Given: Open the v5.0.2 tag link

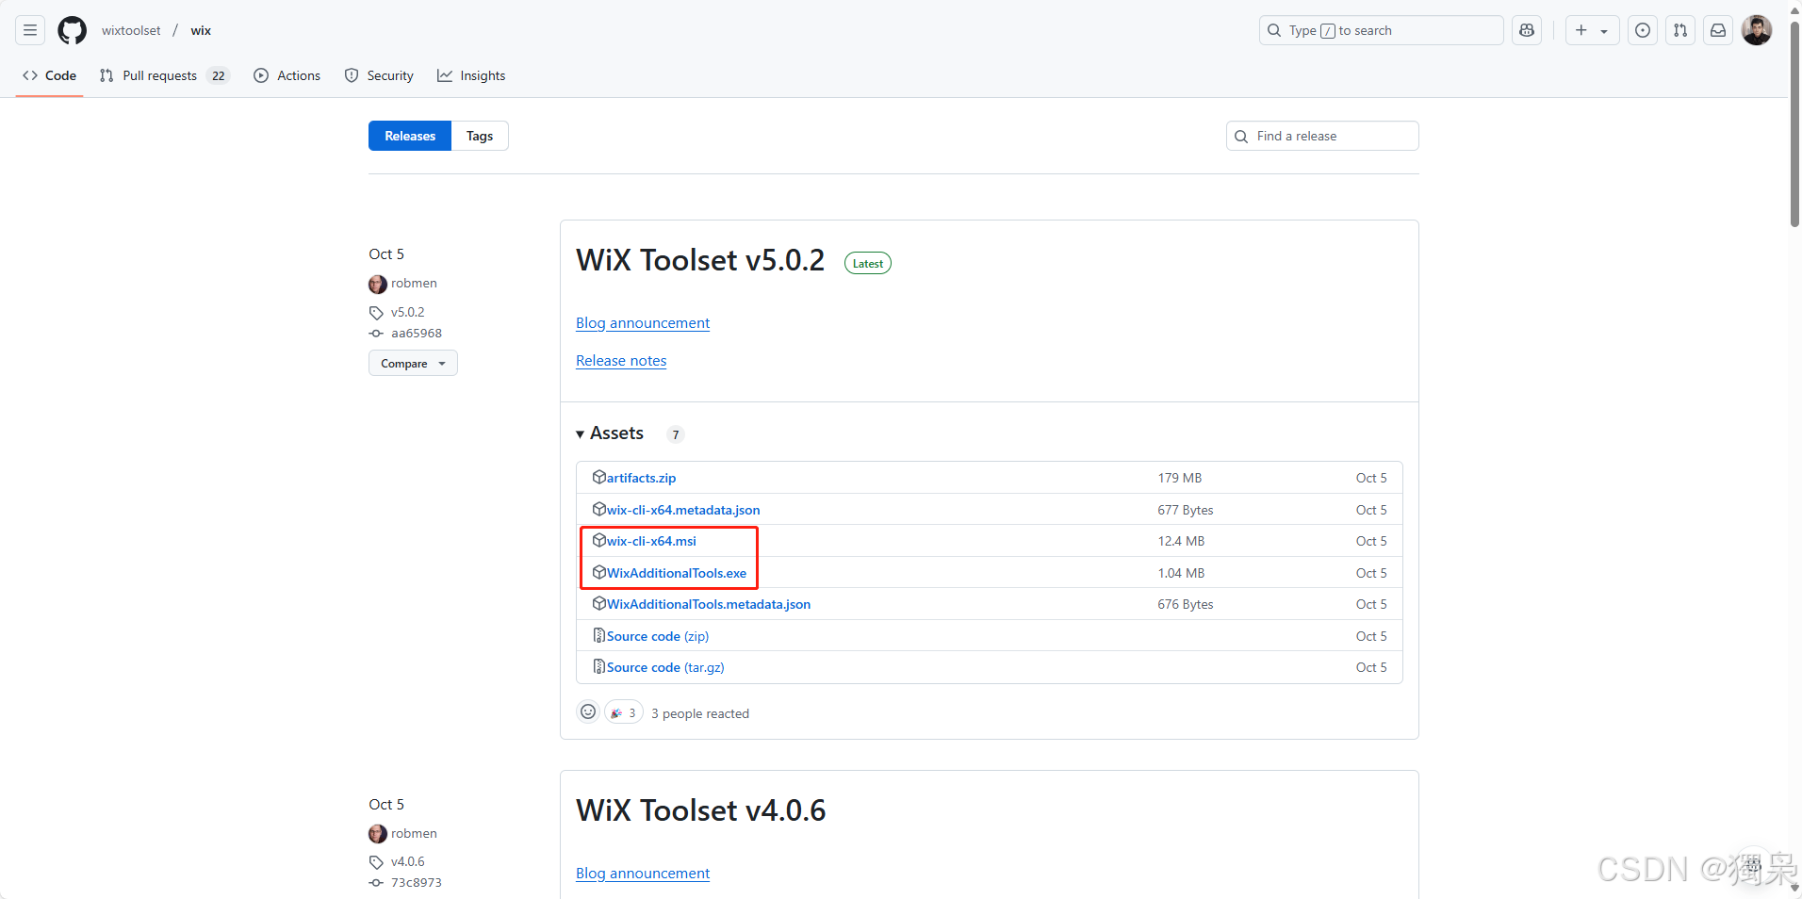Looking at the screenshot, I should pyautogui.click(x=408, y=312).
